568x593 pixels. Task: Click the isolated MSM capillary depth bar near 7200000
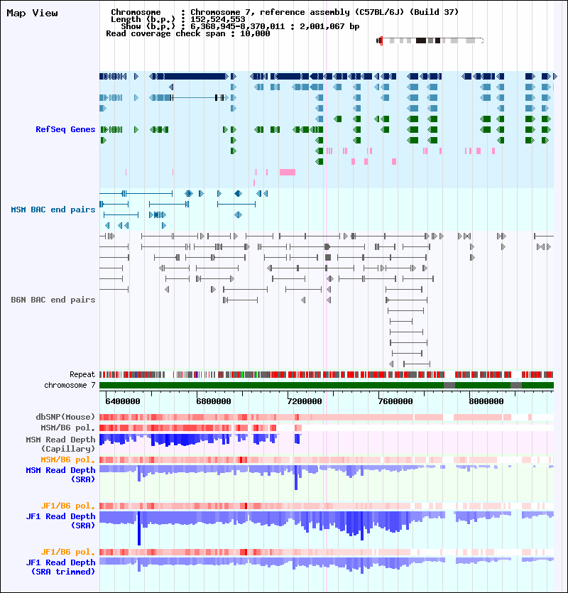(297, 439)
